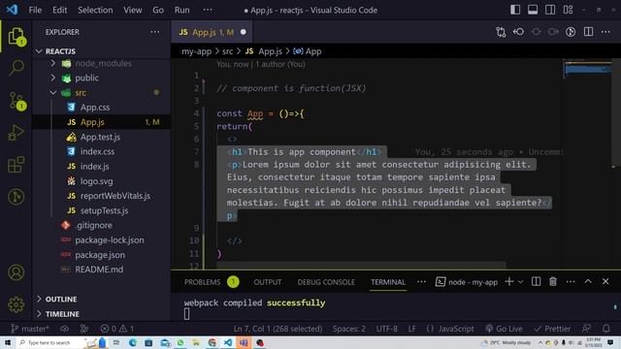Open the Run menu

point(181,10)
